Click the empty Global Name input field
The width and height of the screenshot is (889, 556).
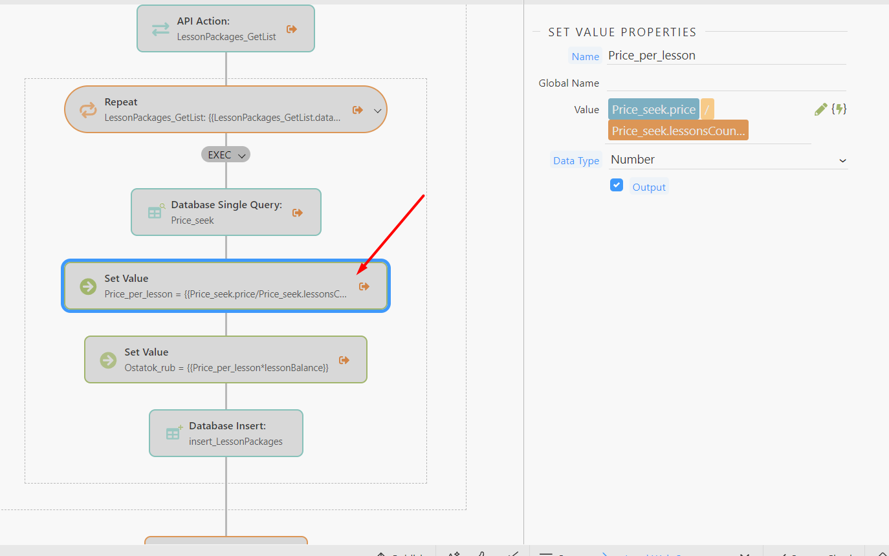(726, 83)
